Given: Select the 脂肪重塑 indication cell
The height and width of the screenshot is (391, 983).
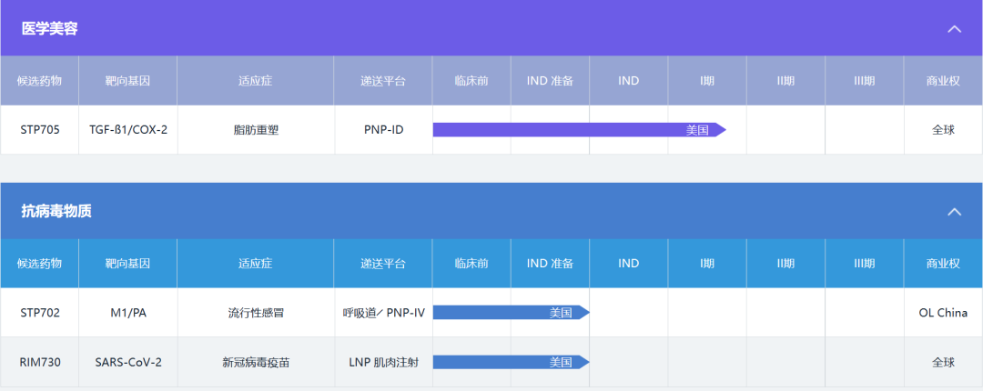Looking at the screenshot, I should 256,130.
